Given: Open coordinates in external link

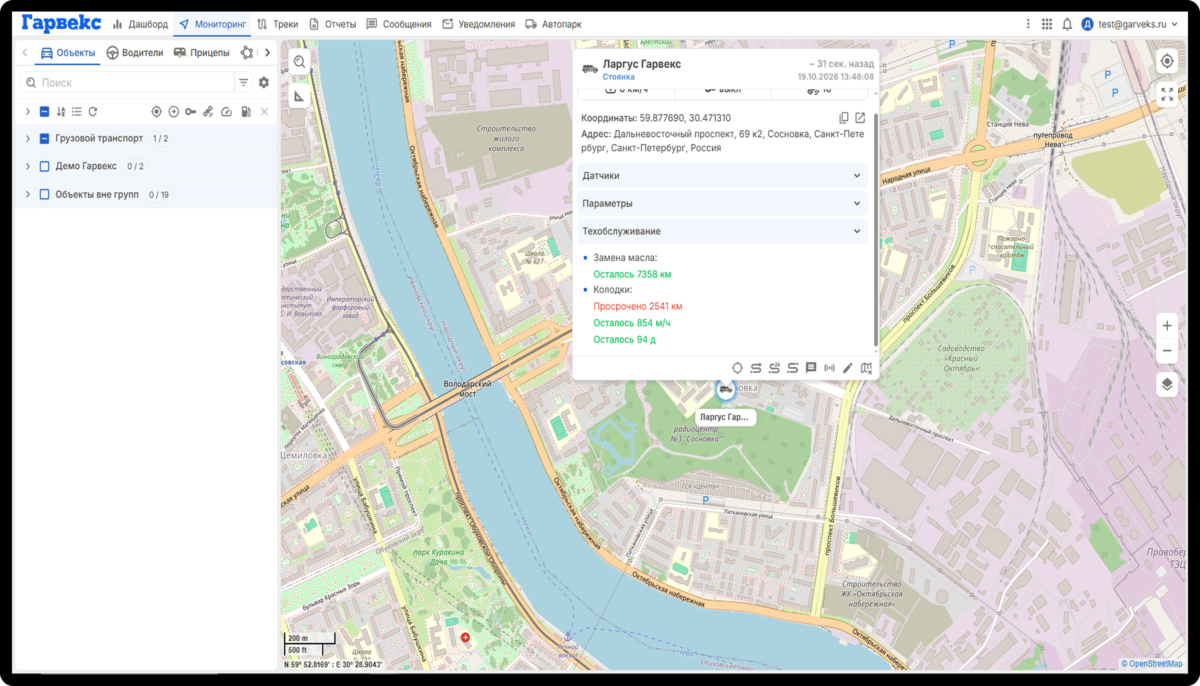Looking at the screenshot, I should (x=860, y=118).
